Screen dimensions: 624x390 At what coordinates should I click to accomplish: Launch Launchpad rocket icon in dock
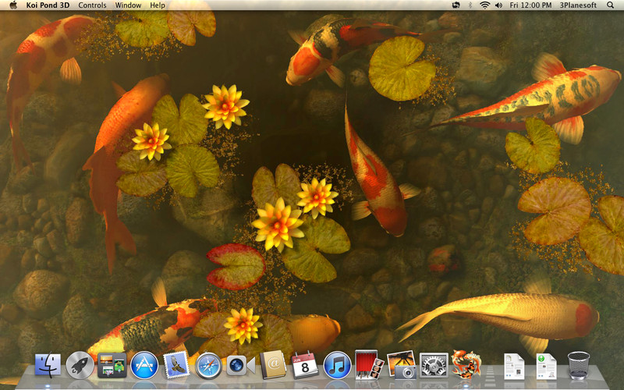(80, 364)
